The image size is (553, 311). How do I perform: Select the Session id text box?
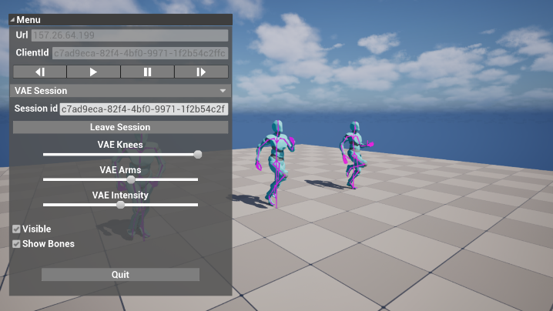tap(143, 109)
